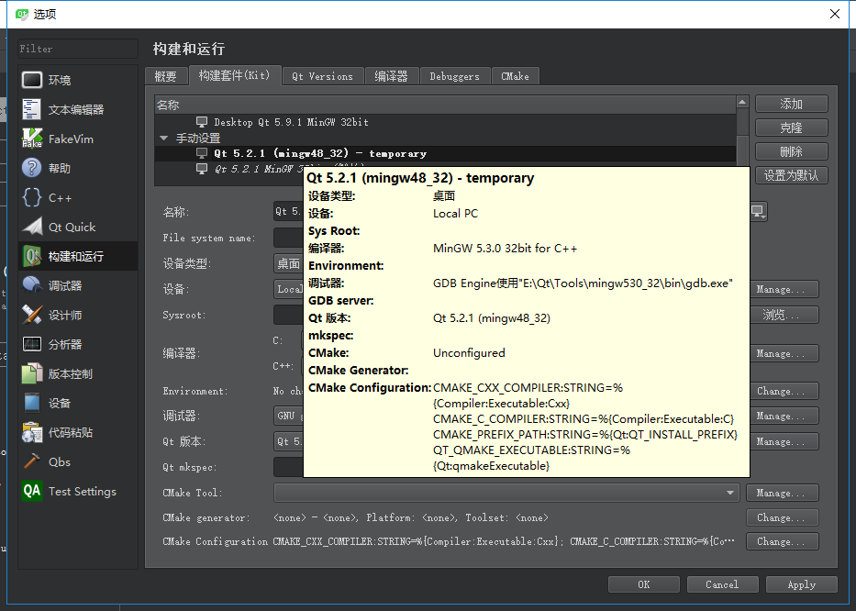This screenshot has height=611, width=856.
Task: Confirm the dialog with OK
Action: coord(644,584)
